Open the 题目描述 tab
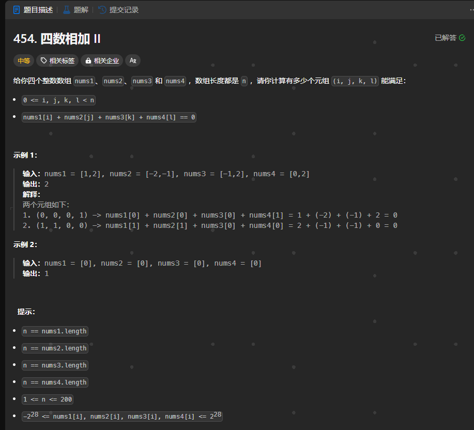 tap(33, 10)
